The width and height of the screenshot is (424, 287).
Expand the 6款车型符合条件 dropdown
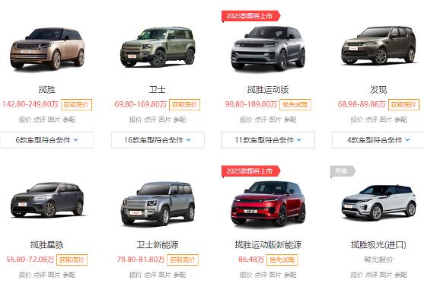click(47, 140)
